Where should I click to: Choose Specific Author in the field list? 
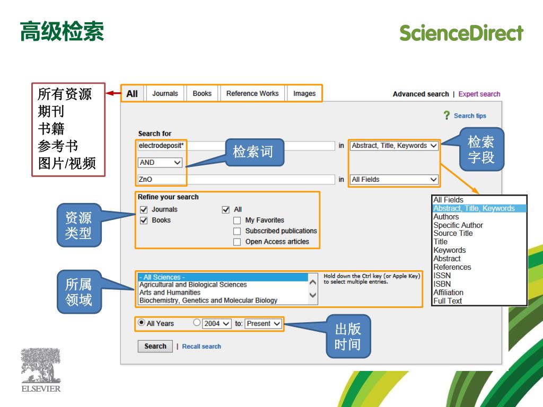point(479,225)
